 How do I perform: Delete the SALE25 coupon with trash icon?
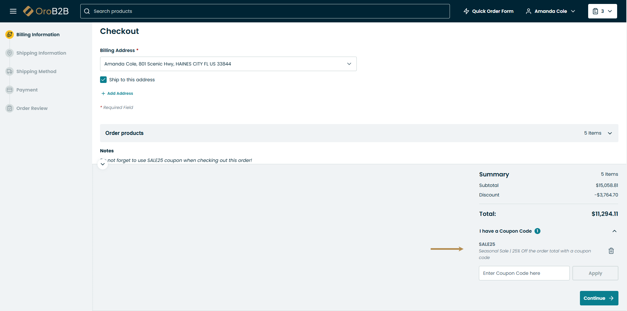point(611,251)
